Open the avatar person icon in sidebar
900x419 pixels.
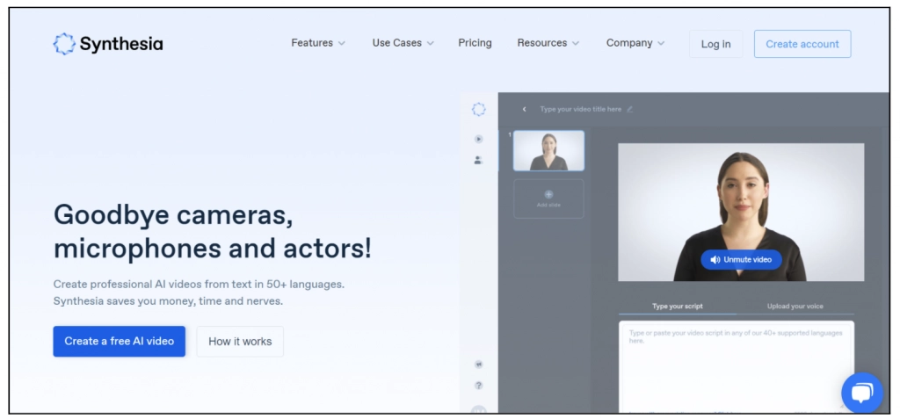(x=478, y=160)
